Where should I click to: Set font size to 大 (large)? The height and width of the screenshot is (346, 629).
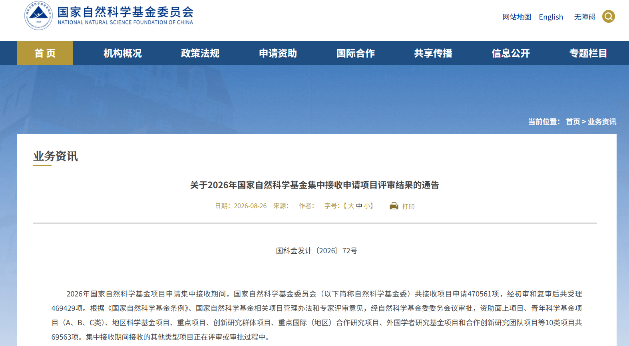coord(351,206)
